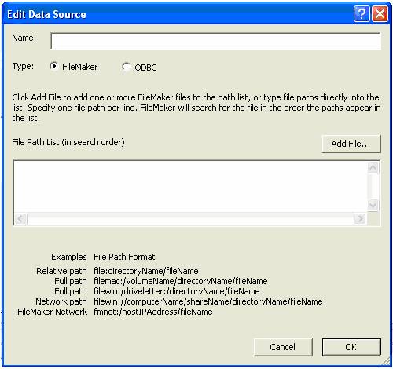Click the Edit Data Source title bar
Screen dimensions: 393x369
pyautogui.click(x=178, y=14)
